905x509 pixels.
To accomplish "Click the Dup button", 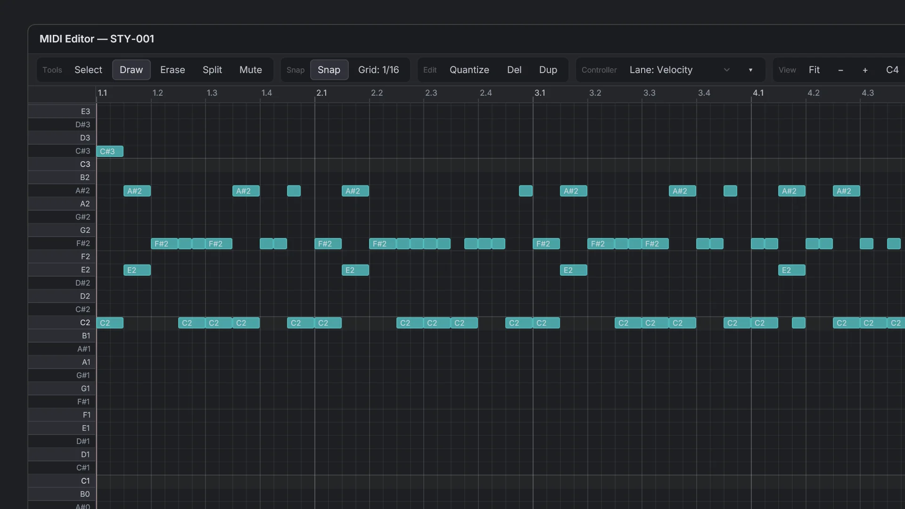I will tap(548, 70).
